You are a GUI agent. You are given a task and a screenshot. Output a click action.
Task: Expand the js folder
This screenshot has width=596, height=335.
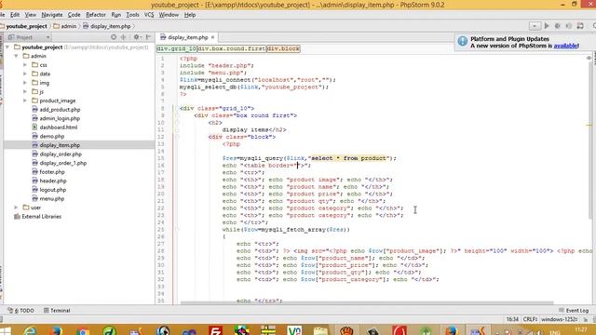coord(25,91)
